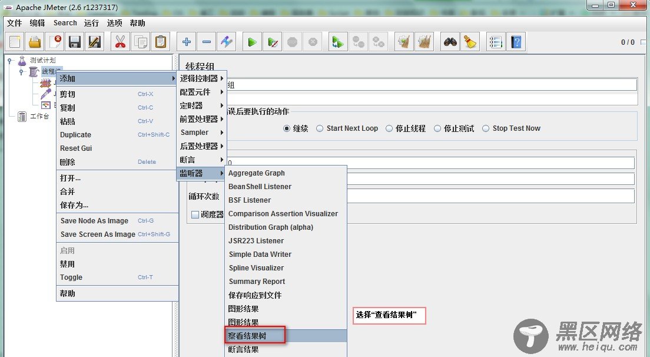Clear results with single broom icon
This screenshot has width=650, height=357.
404,42
